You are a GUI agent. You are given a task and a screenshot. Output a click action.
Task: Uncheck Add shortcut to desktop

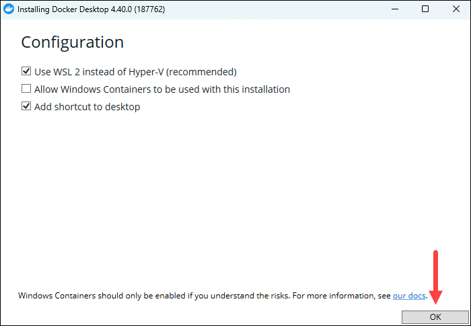click(26, 106)
